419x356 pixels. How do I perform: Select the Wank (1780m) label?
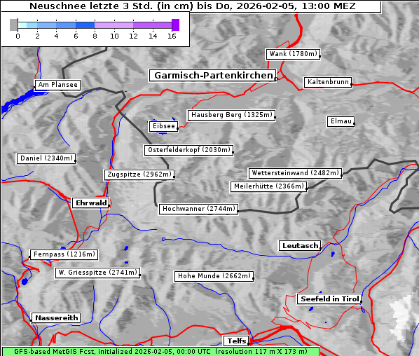point(293,54)
